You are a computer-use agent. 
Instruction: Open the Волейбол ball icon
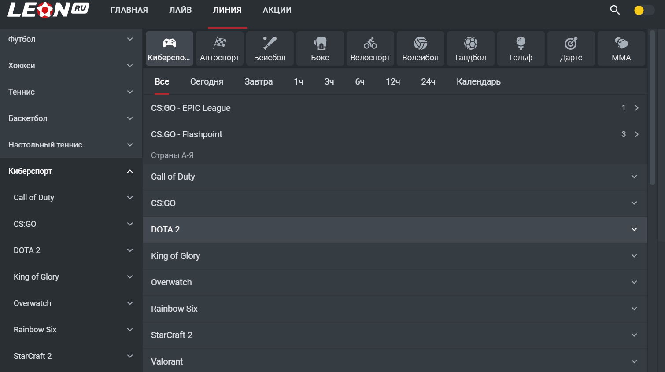[421, 43]
